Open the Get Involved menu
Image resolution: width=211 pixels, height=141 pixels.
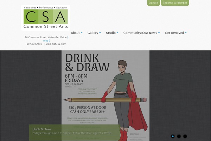[174, 33]
